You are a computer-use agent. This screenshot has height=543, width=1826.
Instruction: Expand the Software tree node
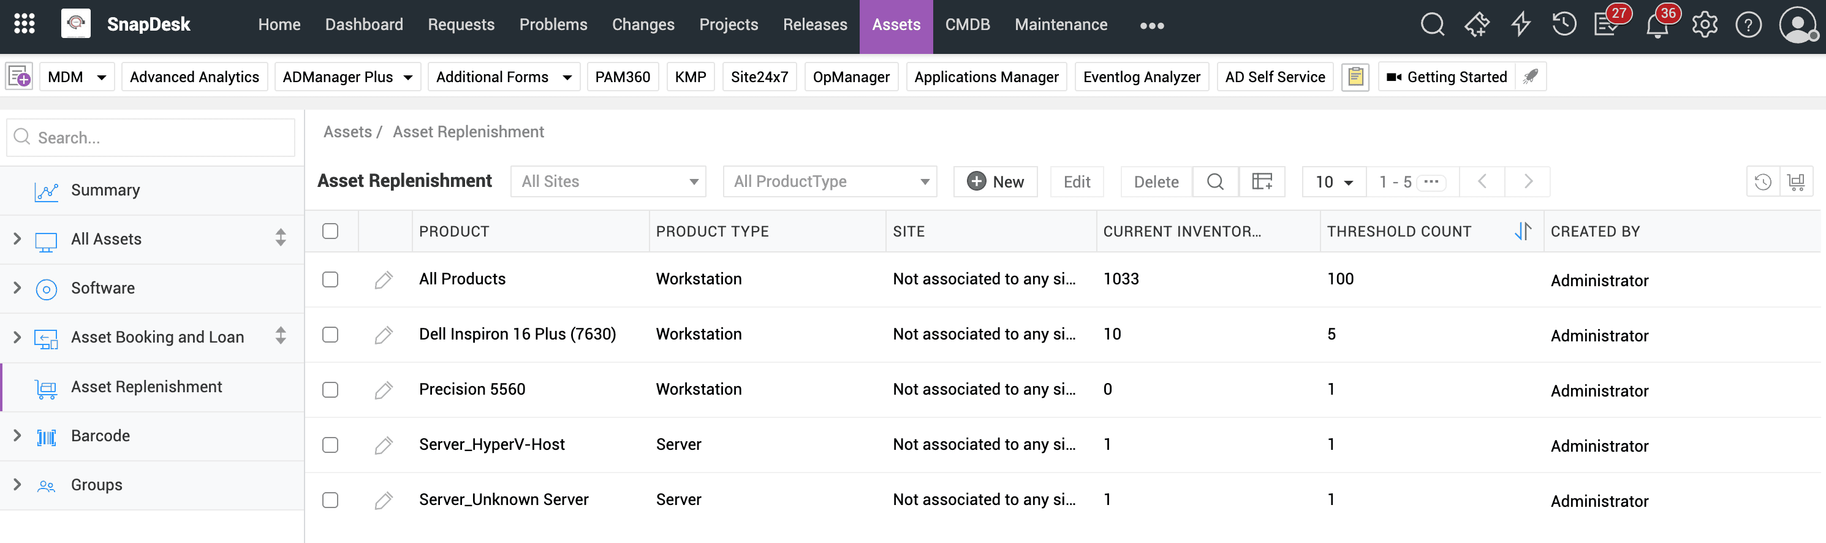[x=17, y=288]
